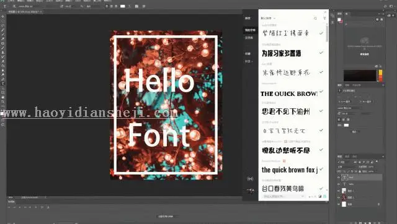The width and height of the screenshot is (397, 224).
Task: Open the 收藏 section in font sidebar
Action: 248,54
